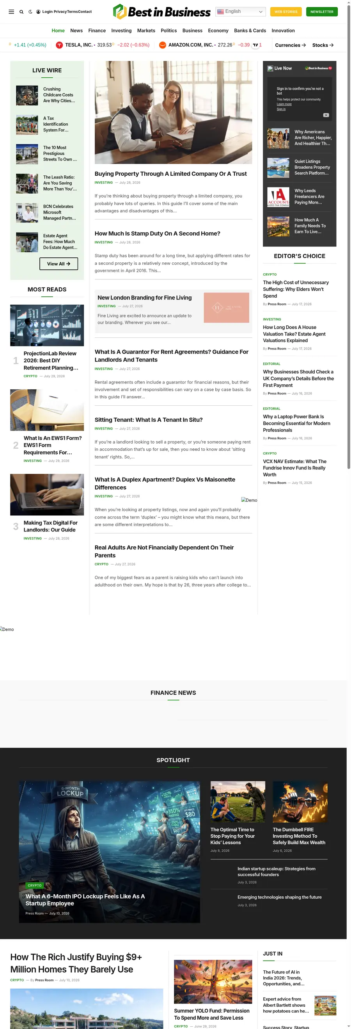
Task: Open the Business menu item
Action: 192,31
